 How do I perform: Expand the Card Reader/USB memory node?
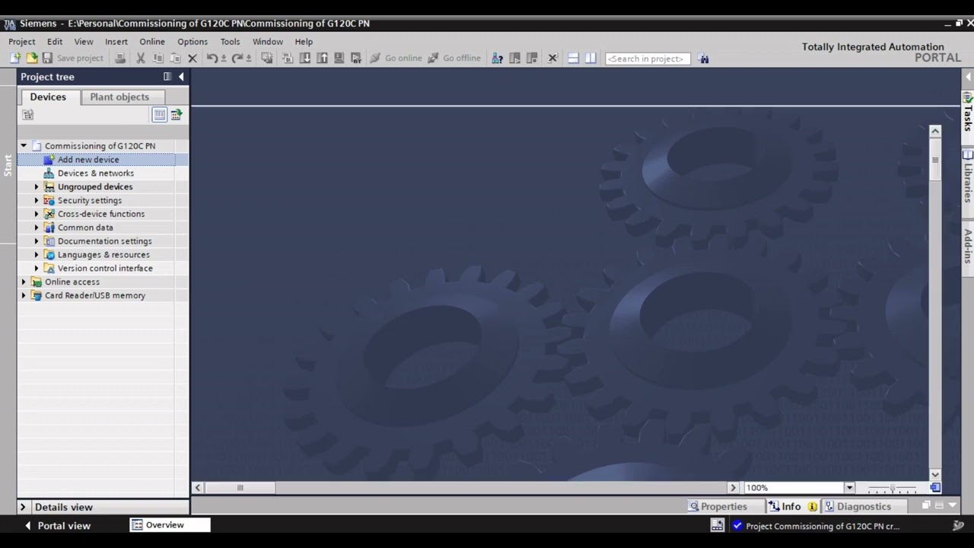(x=24, y=295)
